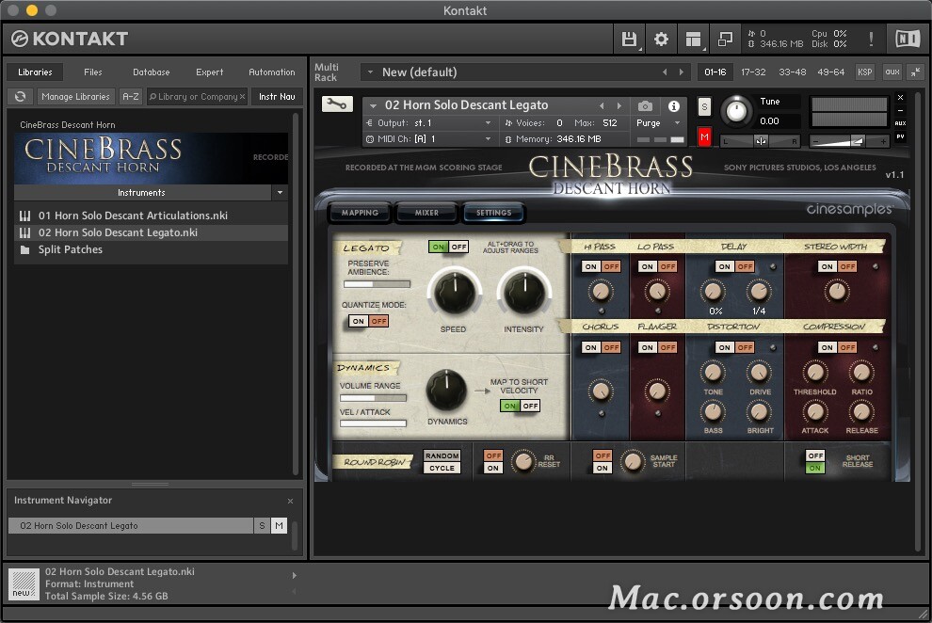Screen dimensions: 932x623
Task: Click previous multi arrow
Action: (665, 72)
